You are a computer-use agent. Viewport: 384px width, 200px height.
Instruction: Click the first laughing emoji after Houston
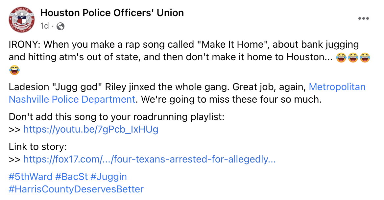point(341,57)
